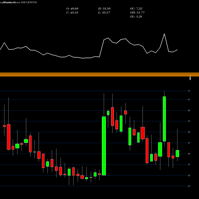Click the 71 price axis label
199x199 pixels.
point(189,91)
